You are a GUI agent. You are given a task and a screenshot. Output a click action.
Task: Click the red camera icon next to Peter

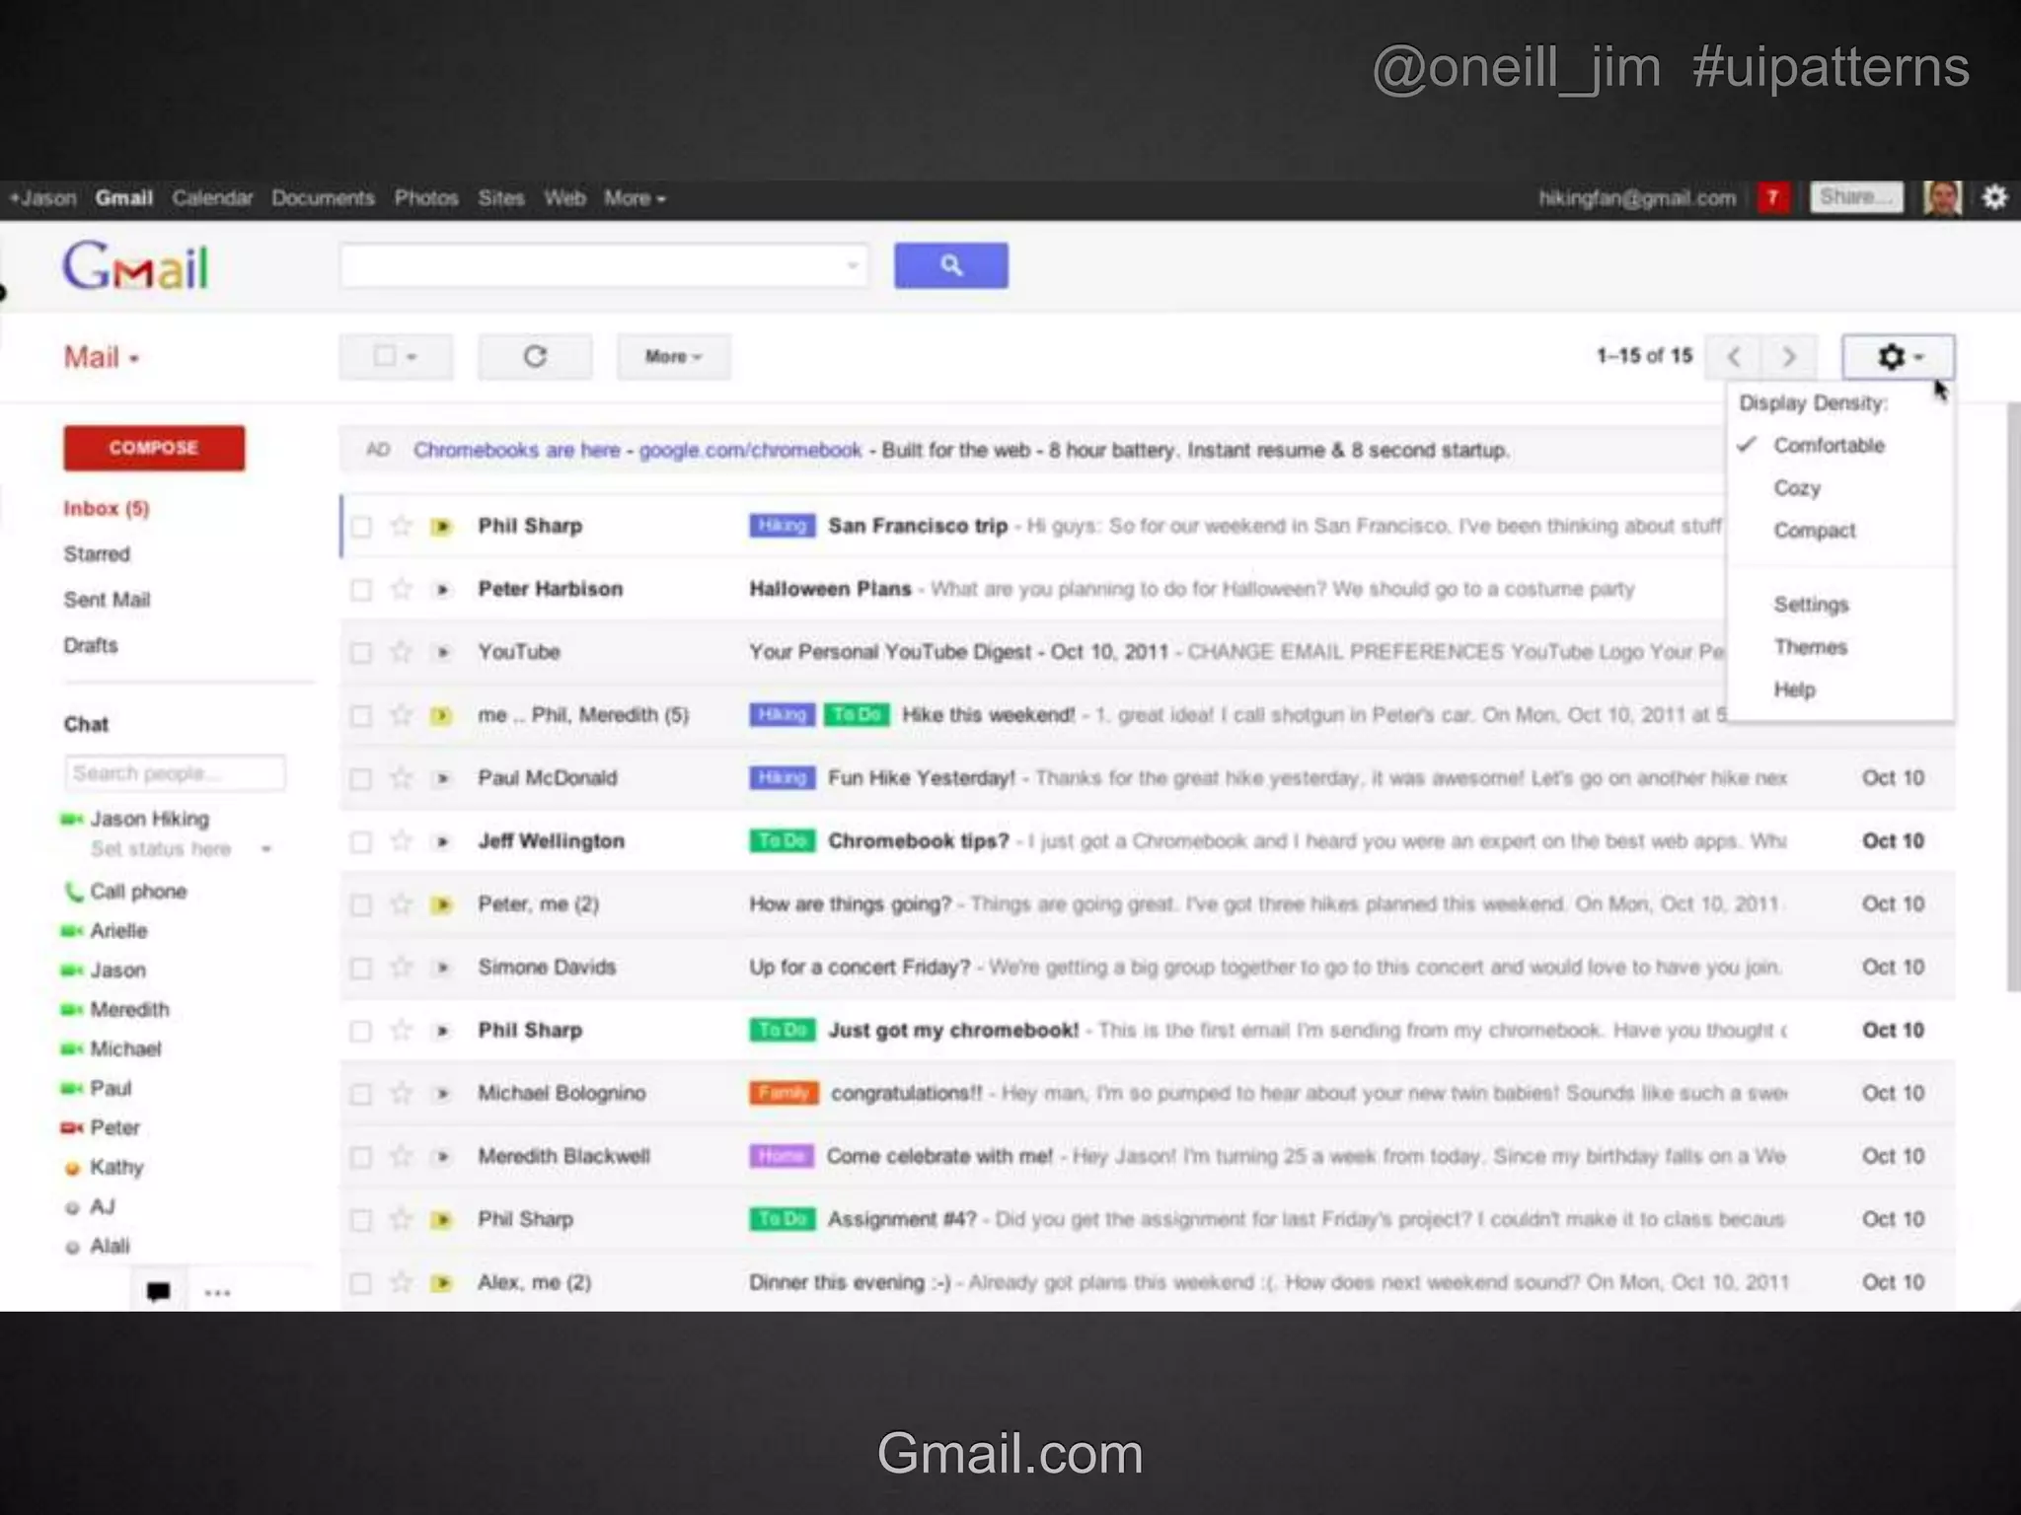click(72, 1127)
